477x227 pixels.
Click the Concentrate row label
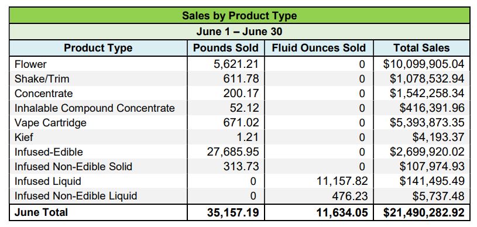pos(43,94)
